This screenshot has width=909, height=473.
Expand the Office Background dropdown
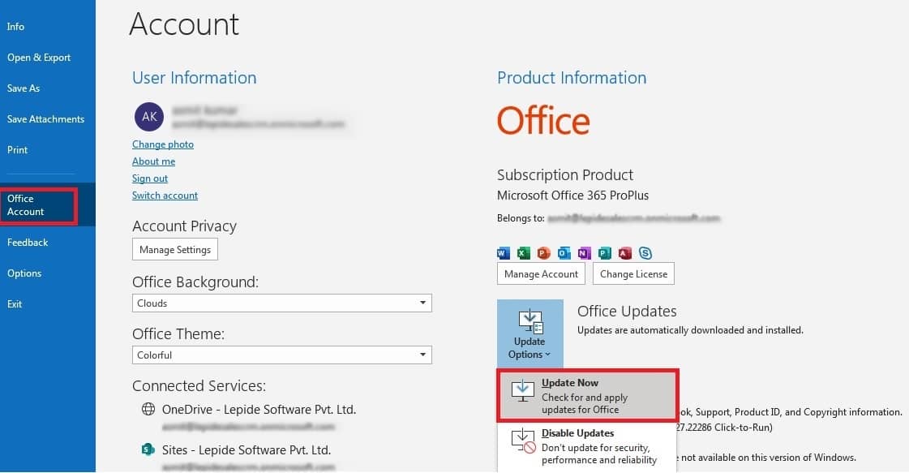pos(281,303)
